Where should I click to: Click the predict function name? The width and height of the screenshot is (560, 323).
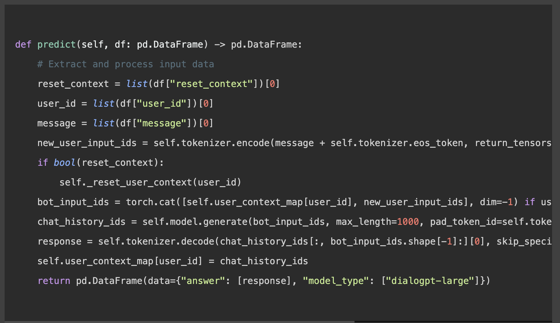click(x=56, y=45)
